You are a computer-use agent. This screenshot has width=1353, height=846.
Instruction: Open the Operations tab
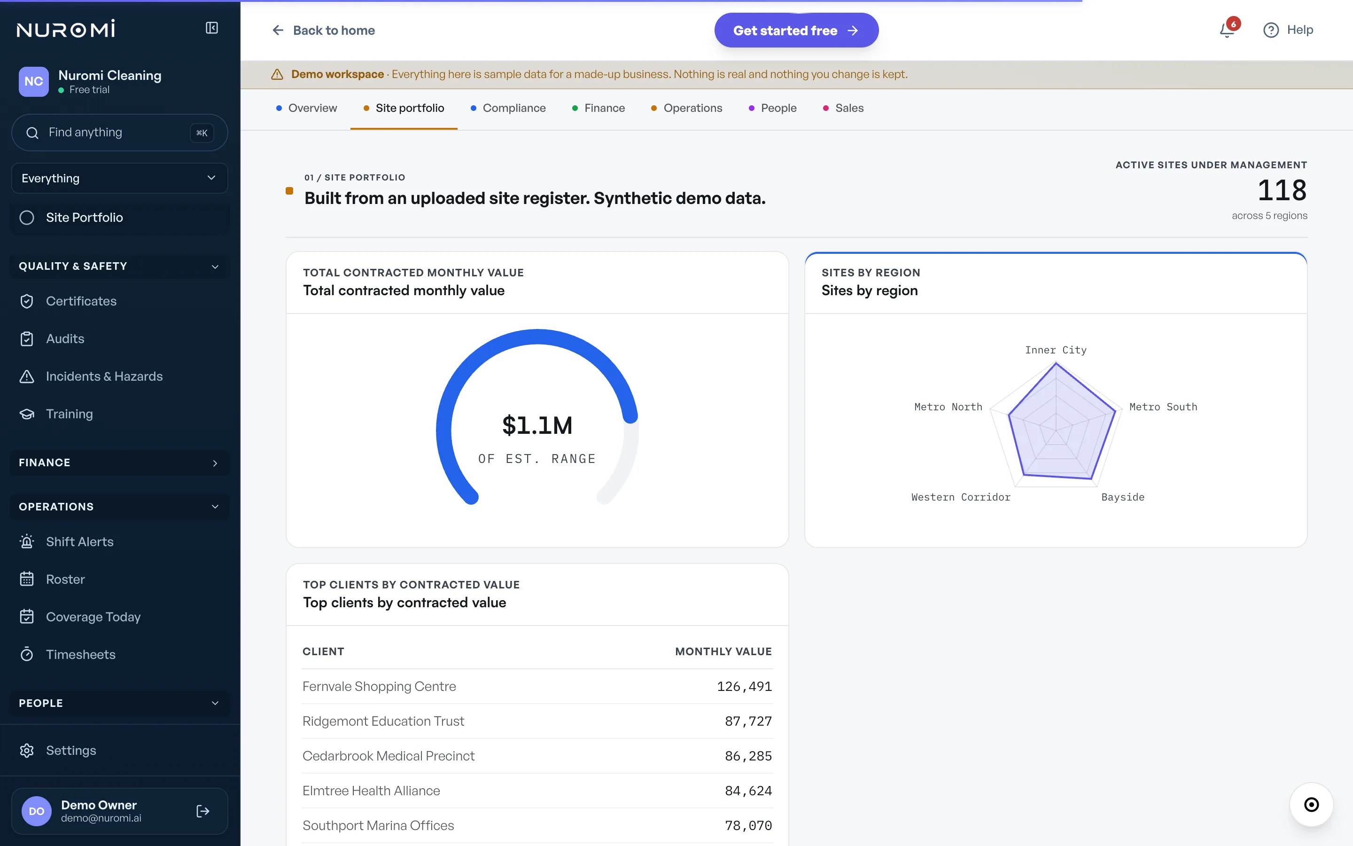[686, 108]
